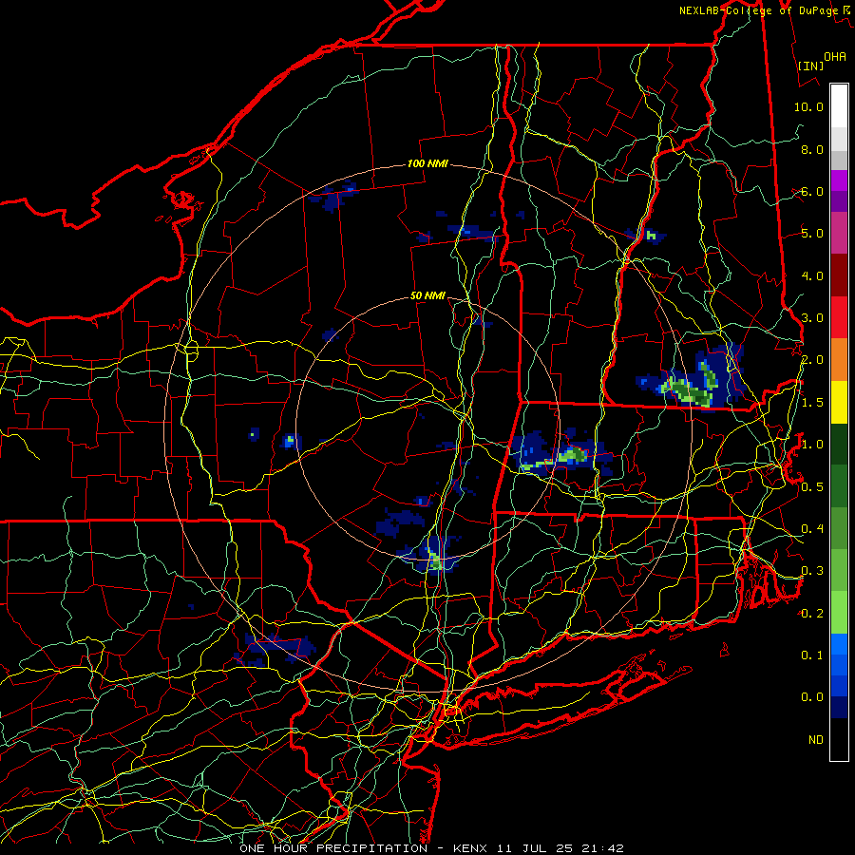This screenshot has height=855, width=855.
Task: Click the 0.3 legend value
Action: pos(812,571)
